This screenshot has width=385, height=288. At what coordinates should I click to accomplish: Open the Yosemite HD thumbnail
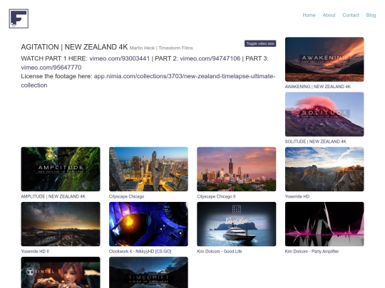(x=324, y=169)
